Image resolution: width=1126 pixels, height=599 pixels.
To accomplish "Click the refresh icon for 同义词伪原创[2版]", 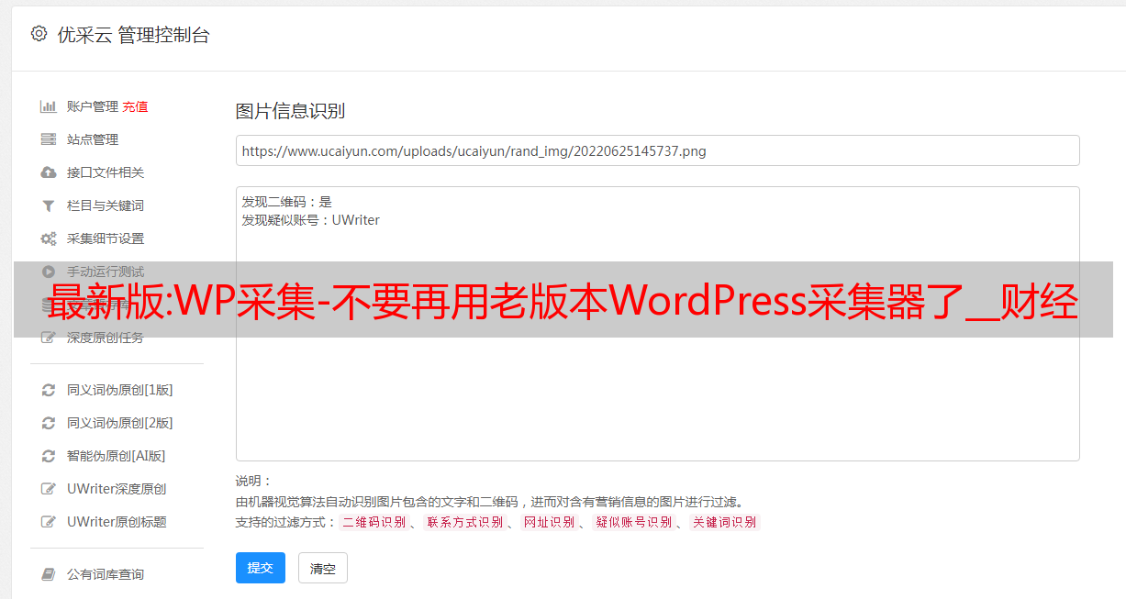I will click(x=49, y=423).
